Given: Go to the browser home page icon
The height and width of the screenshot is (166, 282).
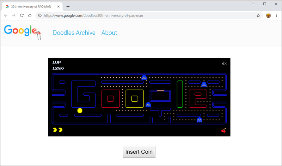Looking at the screenshot, I should coord(30,16).
